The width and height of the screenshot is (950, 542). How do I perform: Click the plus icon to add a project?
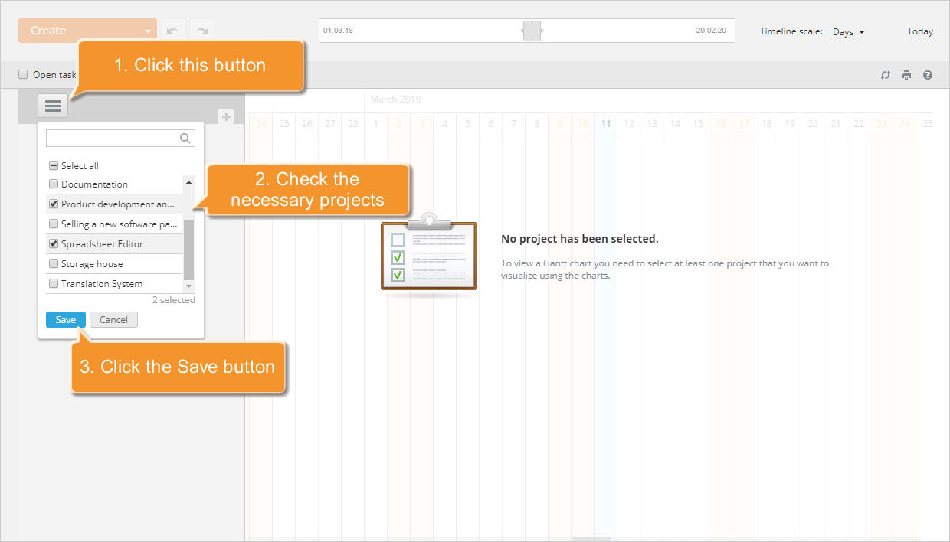click(x=227, y=116)
